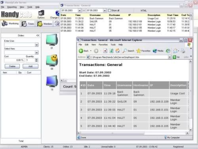Click Internet Explorer Print icon
Screen dimensions: 198x149
coord(183,51)
